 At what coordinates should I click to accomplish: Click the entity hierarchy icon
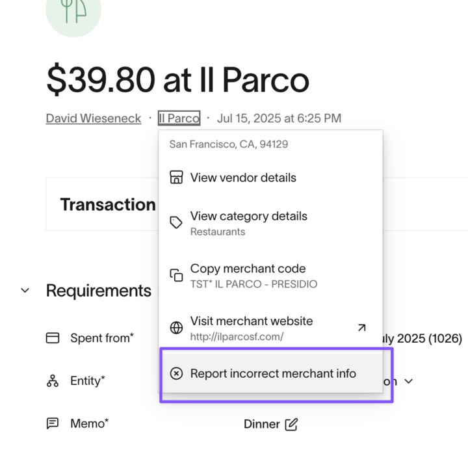[53, 381]
